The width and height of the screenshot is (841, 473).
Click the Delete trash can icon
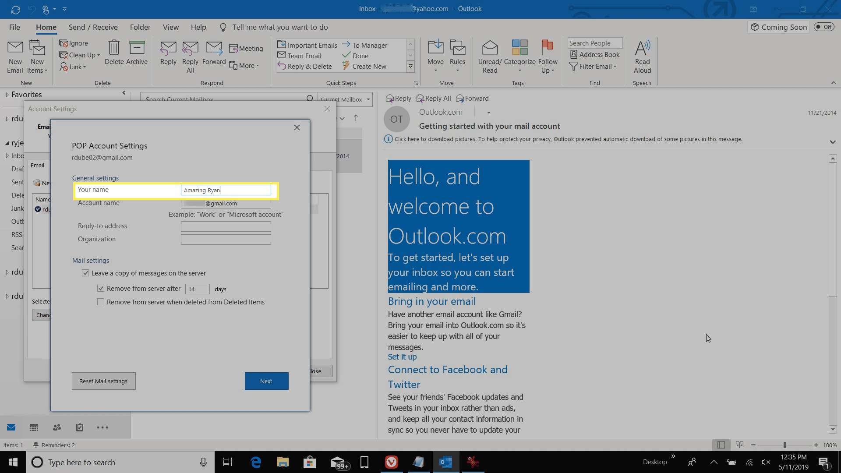pos(114,48)
